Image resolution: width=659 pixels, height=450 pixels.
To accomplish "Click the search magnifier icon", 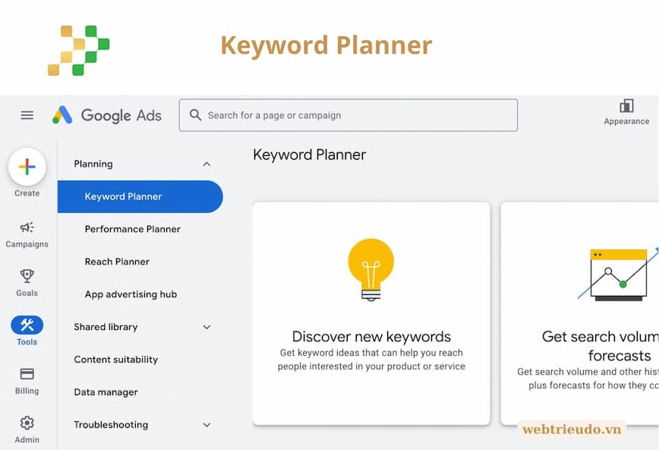I will point(195,115).
